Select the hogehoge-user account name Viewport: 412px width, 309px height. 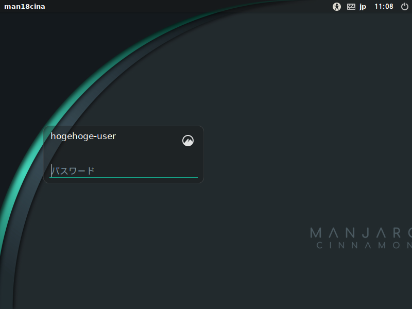coord(83,136)
